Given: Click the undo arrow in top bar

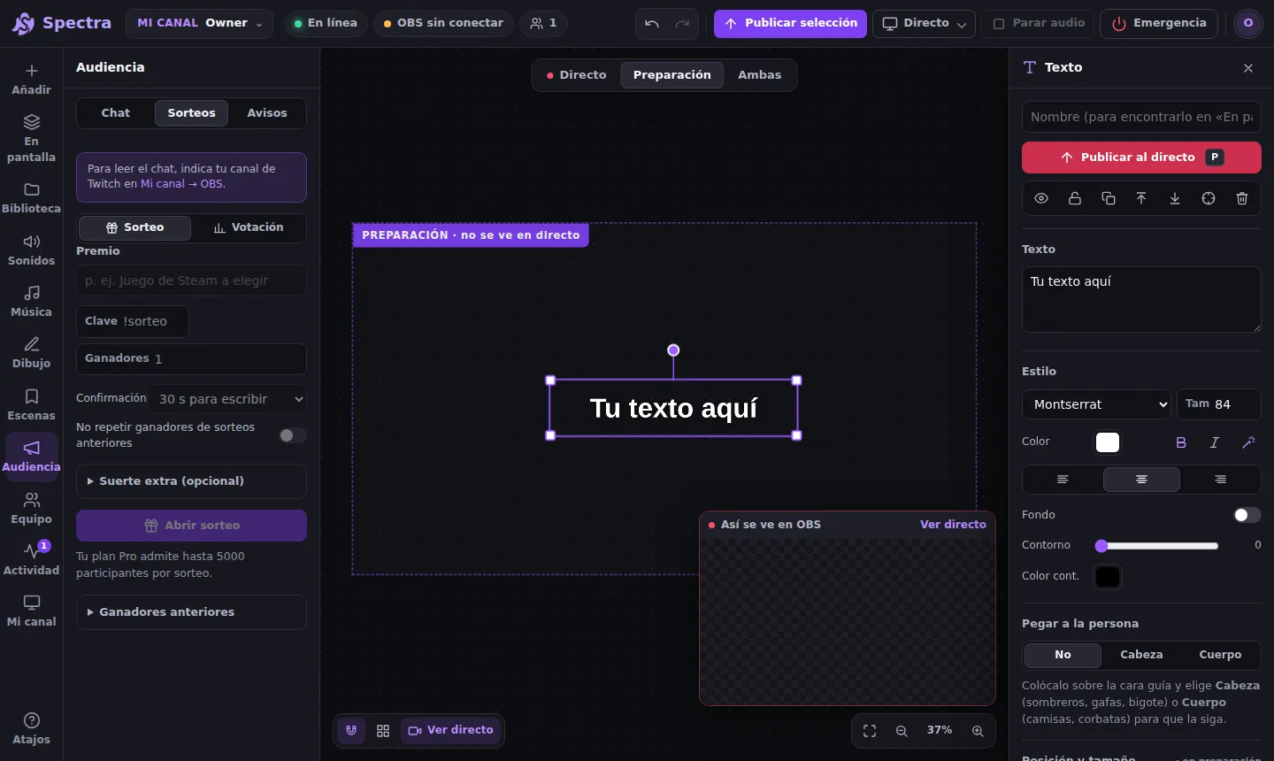Looking at the screenshot, I should pyautogui.click(x=652, y=24).
